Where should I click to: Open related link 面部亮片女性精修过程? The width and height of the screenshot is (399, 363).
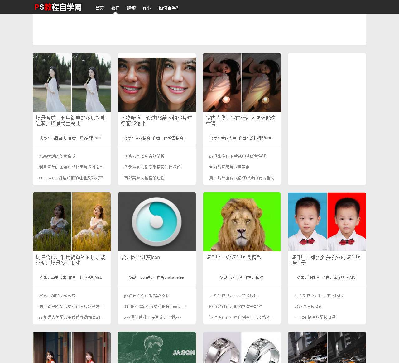point(144,178)
